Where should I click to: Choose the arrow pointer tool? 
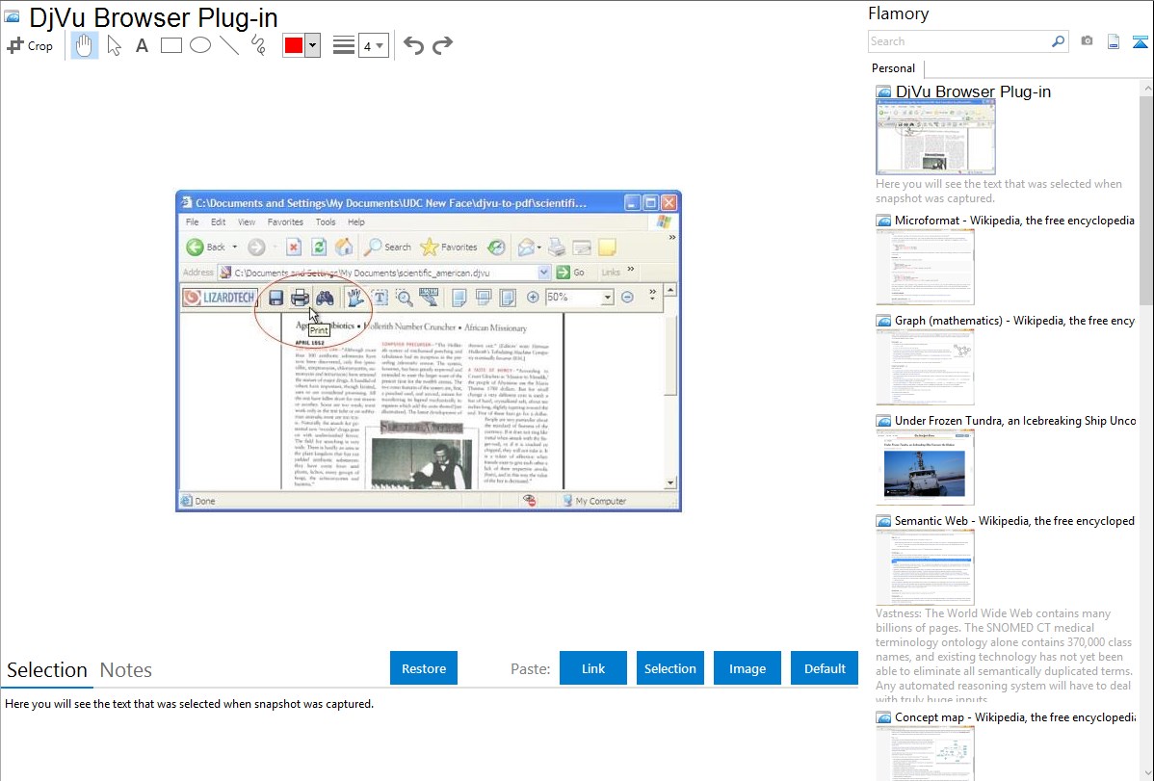pos(114,45)
